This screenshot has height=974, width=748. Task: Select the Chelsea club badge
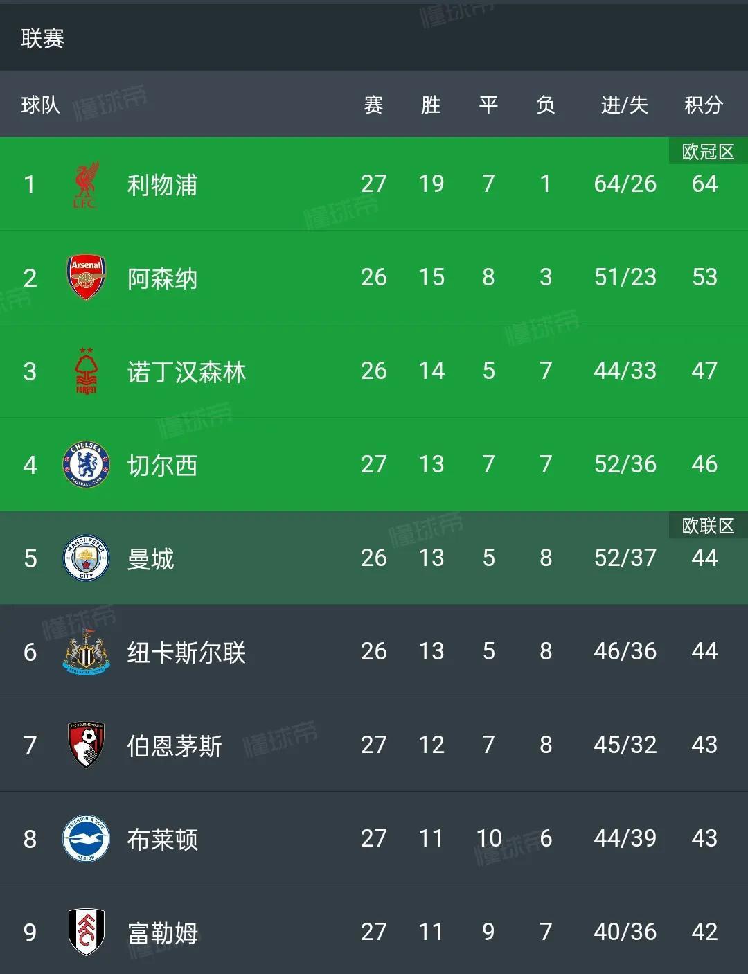[x=86, y=465]
